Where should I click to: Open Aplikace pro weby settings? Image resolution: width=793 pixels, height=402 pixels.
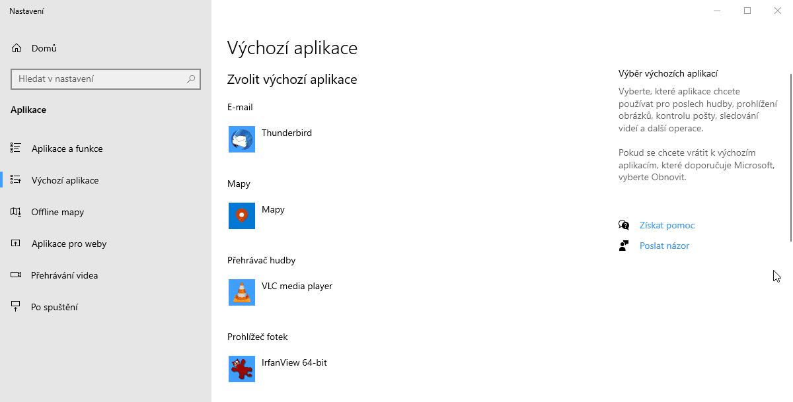[x=71, y=244]
